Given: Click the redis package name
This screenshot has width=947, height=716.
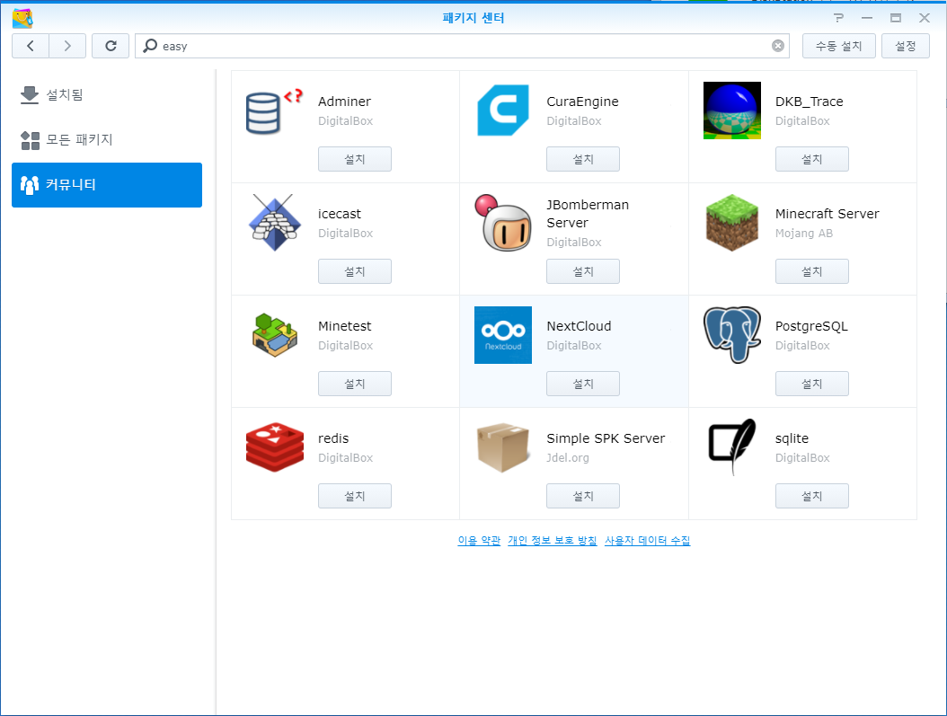Looking at the screenshot, I should [333, 438].
